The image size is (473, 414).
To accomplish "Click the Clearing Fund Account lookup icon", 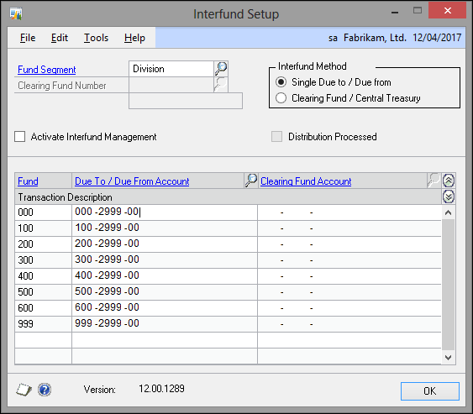I will point(434,181).
